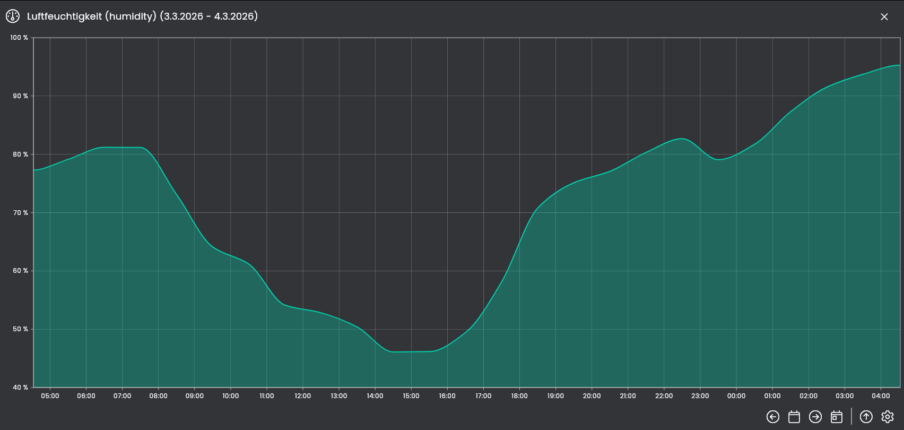904x430 pixels.
Task: Click the 05:00 x-axis label
Action: click(x=50, y=396)
